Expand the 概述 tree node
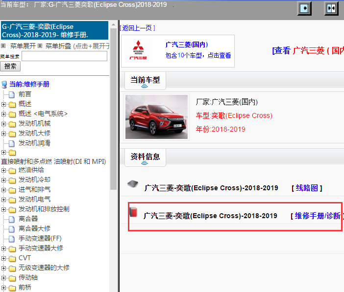 [x=3, y=104]
